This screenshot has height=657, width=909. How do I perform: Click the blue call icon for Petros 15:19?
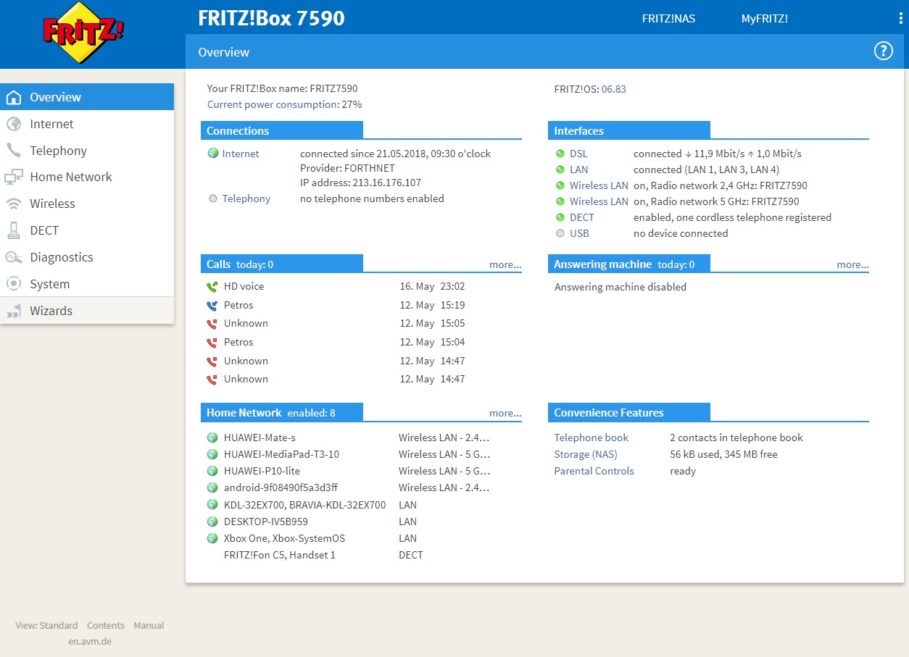point(212,305)
